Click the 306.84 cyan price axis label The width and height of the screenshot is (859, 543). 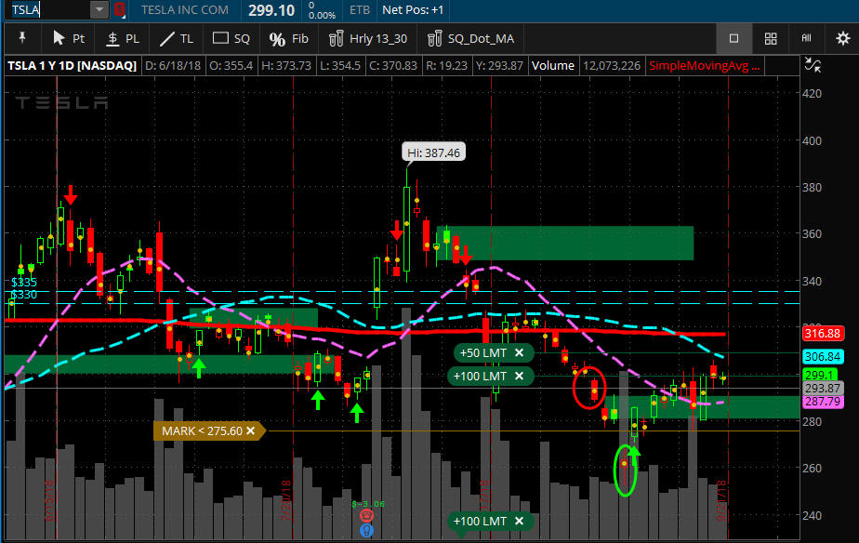click(x=823, y=357)
